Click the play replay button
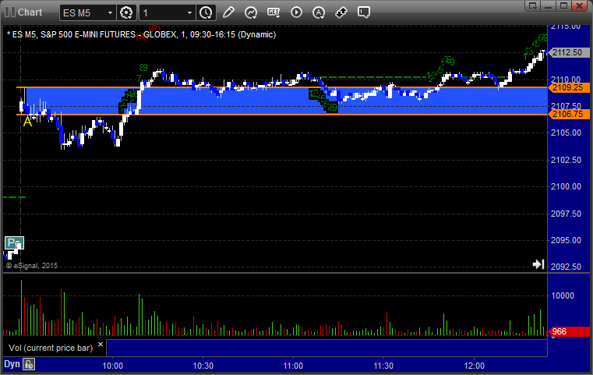593x375 pixels. pyautogui.click(x=296, y=12)
